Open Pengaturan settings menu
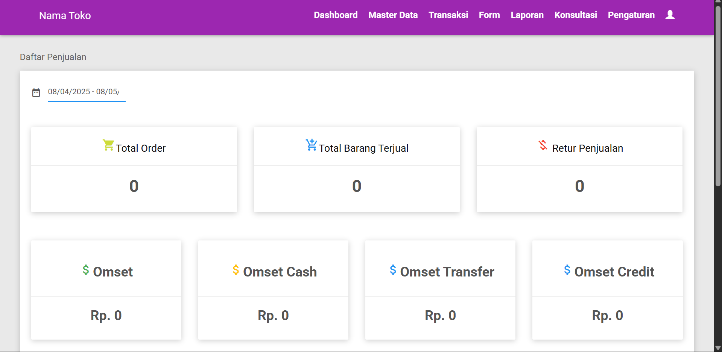The width and height of the screenshot is (722, 352). [631, 15]
